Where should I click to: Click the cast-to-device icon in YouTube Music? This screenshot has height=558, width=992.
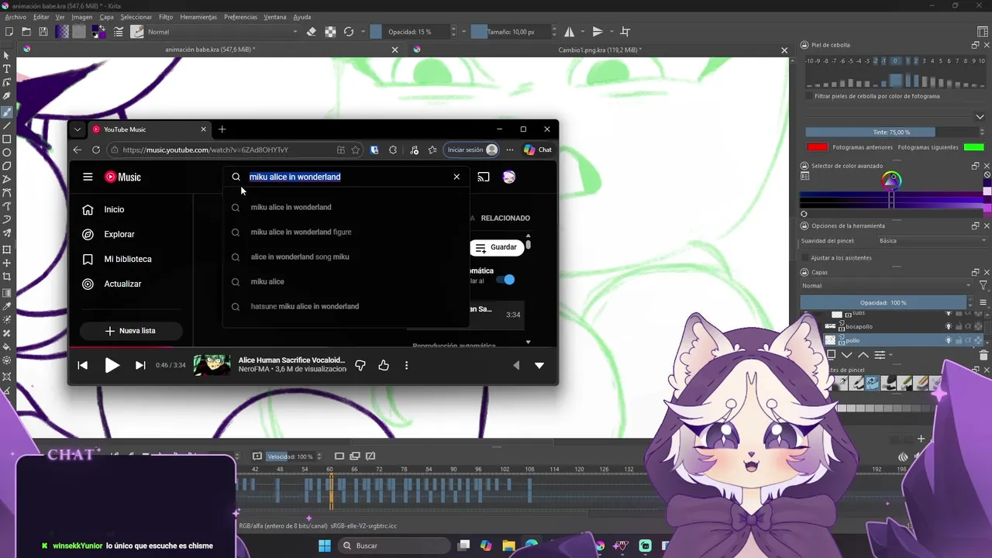click(x=484, y=177)
